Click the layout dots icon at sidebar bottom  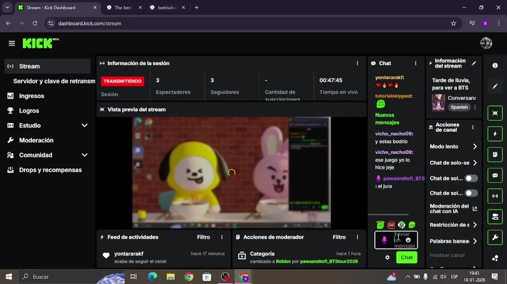(x=495, y=258)
